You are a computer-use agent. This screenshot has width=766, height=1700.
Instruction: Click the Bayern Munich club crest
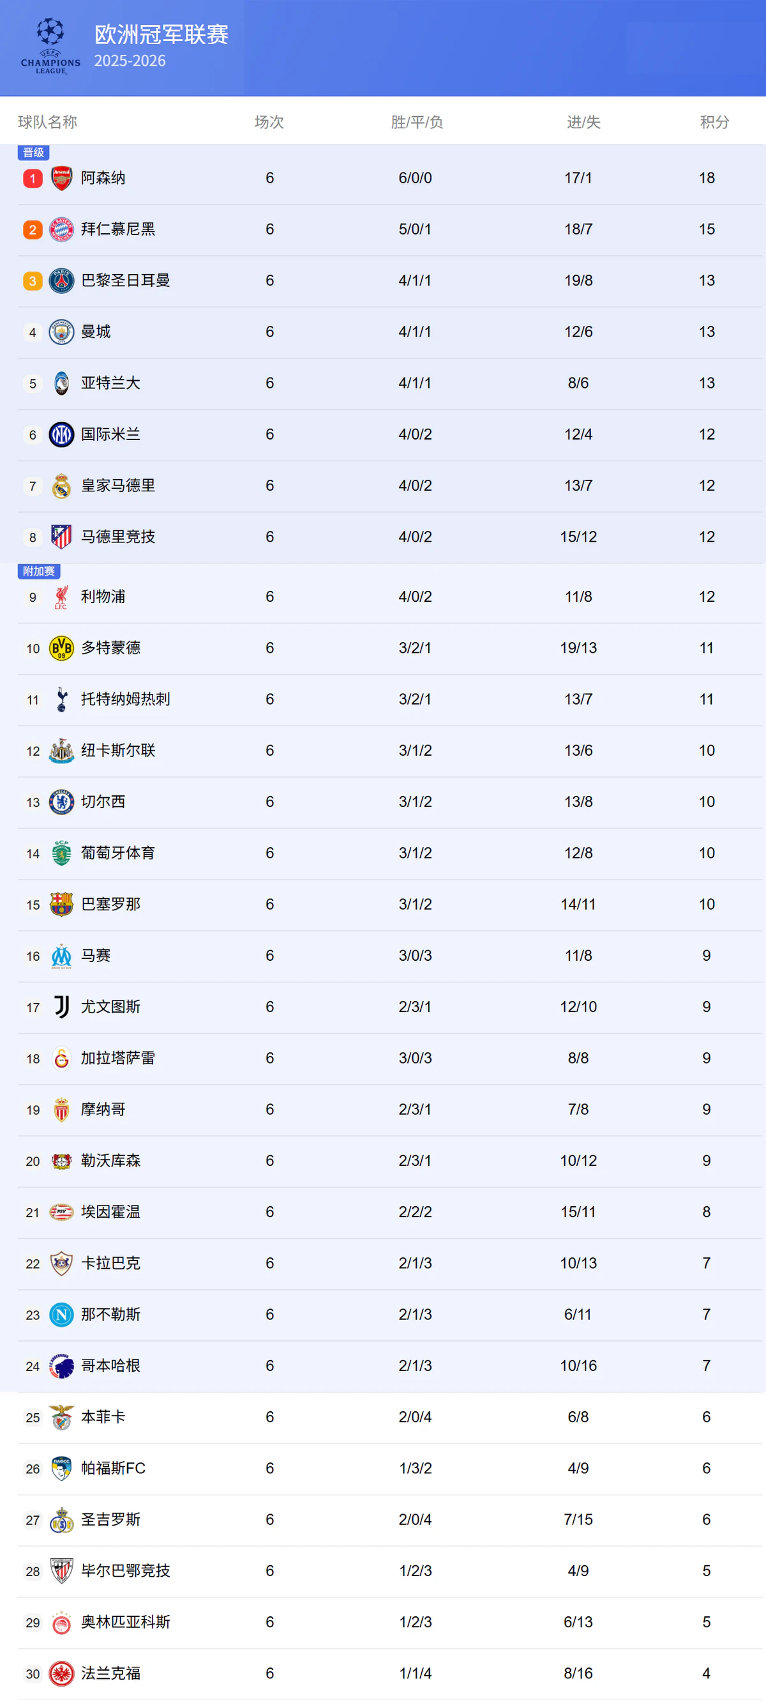pyautogui.click(x=61, y=229)
